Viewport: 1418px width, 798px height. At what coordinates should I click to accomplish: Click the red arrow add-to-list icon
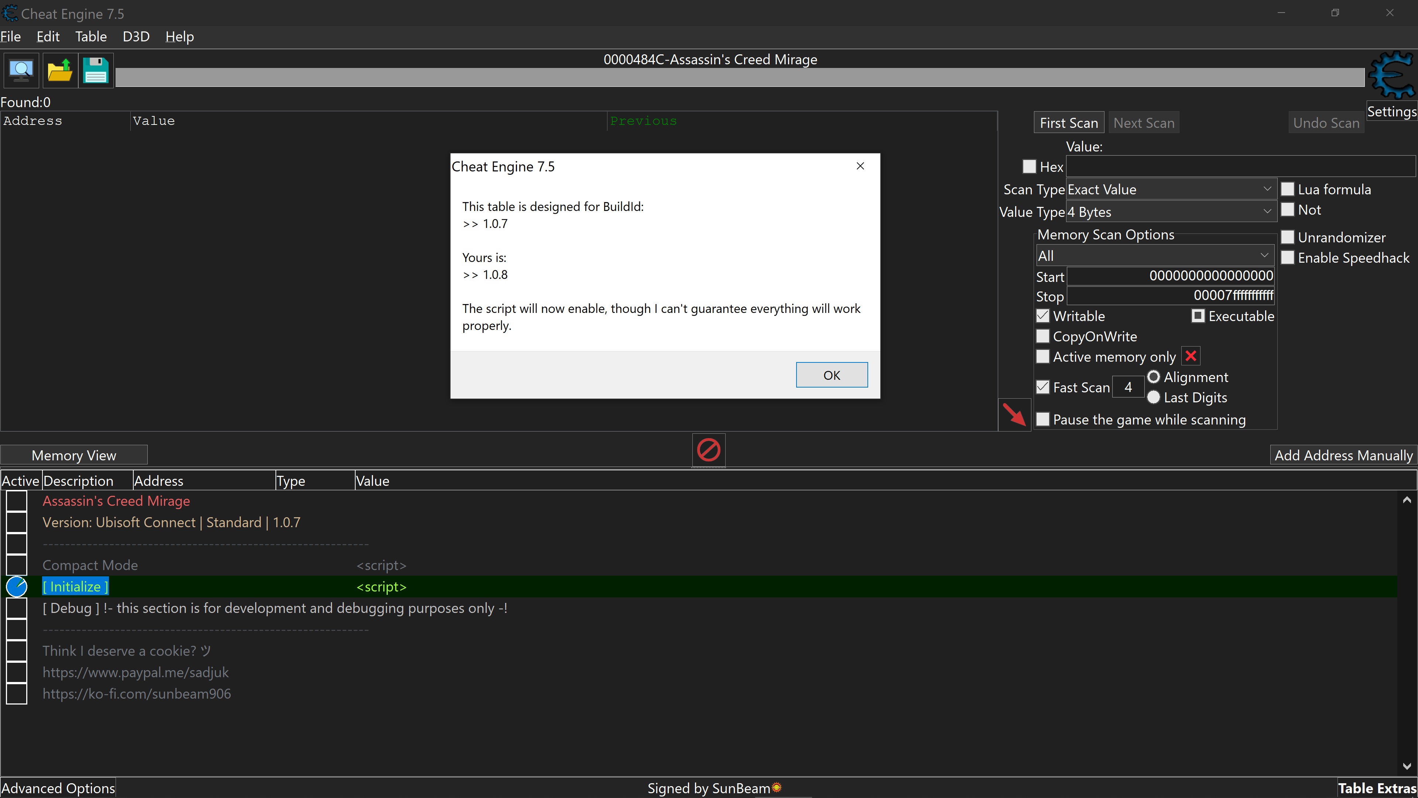pyautogui.click(x=1014, y=415)
